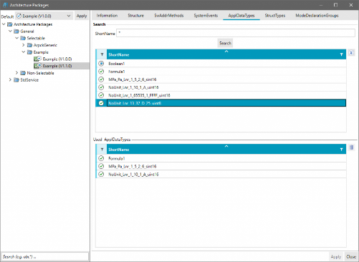Image resolution: width=359 pixels, height=262 pixels.
Task: Click the filter icon at right of the search results header
Action: [x=341, y=54]
